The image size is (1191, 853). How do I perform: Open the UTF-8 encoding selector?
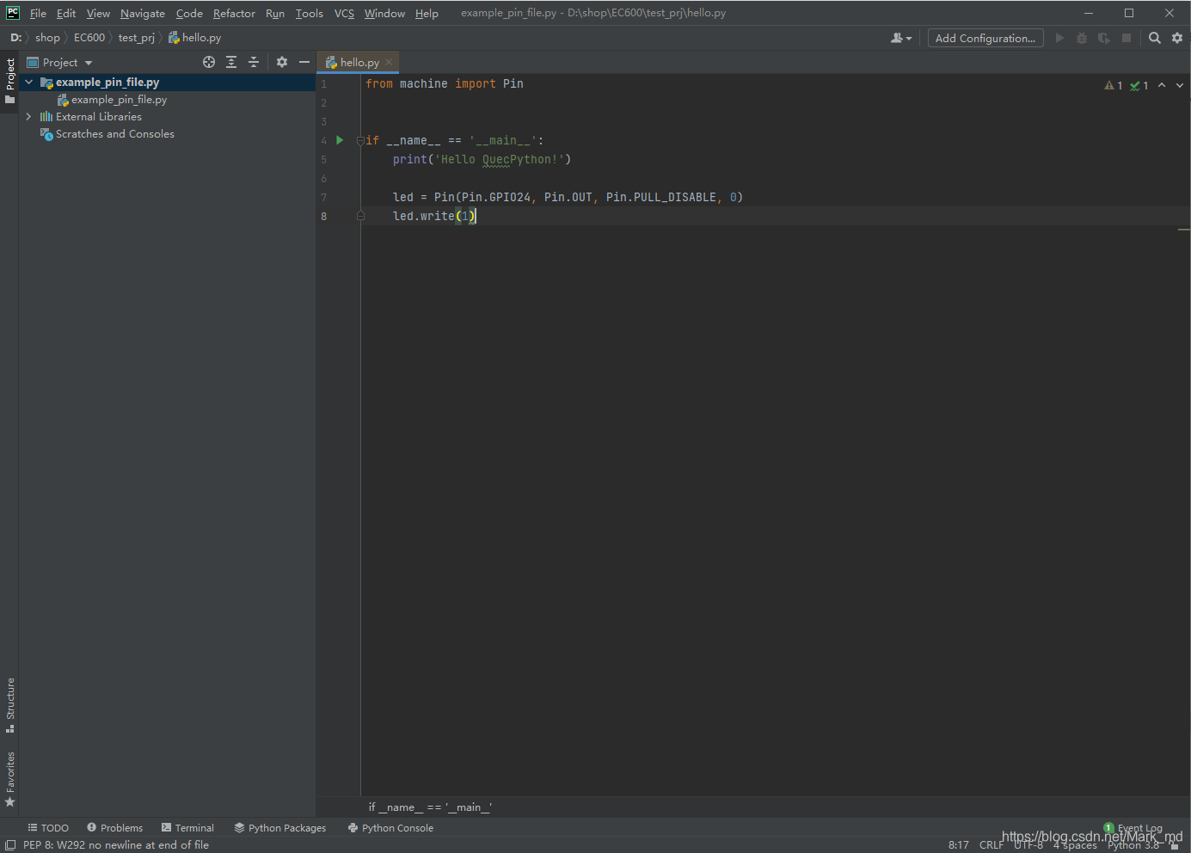pos(1028,845)
